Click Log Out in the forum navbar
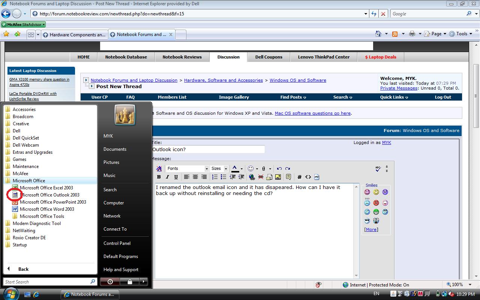This screenshot has width=480, height=300. pos(443,97)
